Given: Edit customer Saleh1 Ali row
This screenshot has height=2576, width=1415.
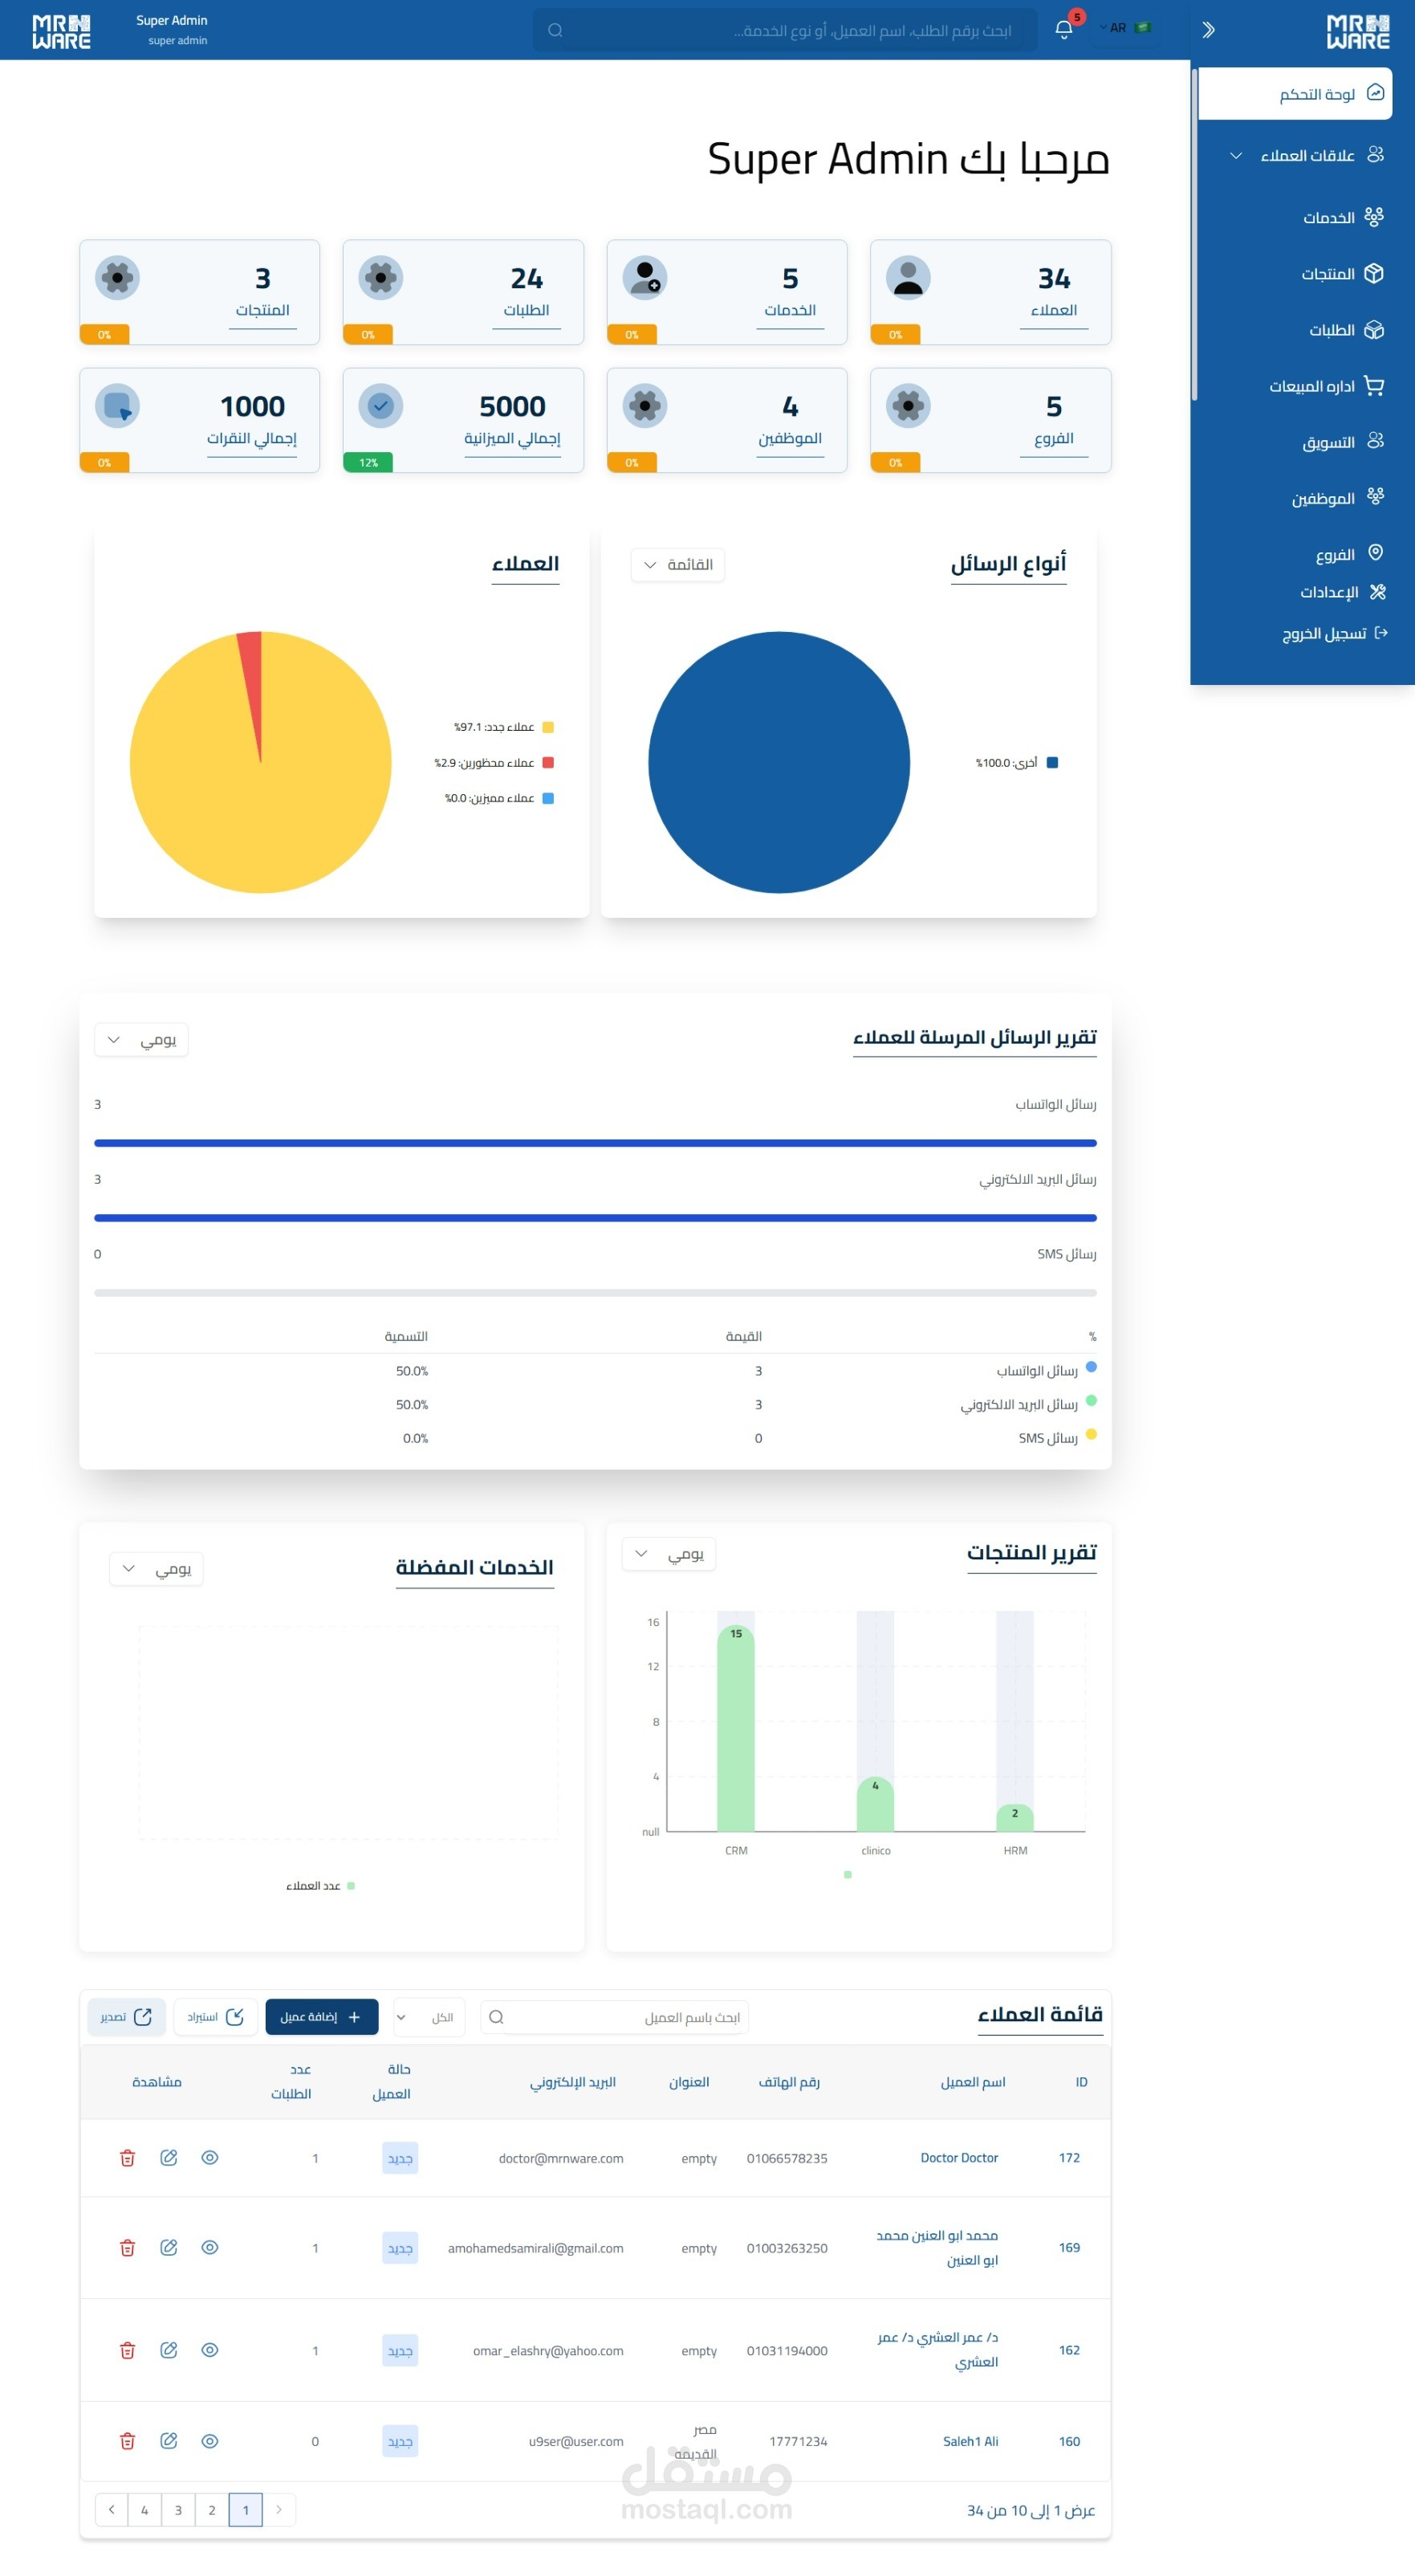Looking at the screenshot, I should 169,2441.
